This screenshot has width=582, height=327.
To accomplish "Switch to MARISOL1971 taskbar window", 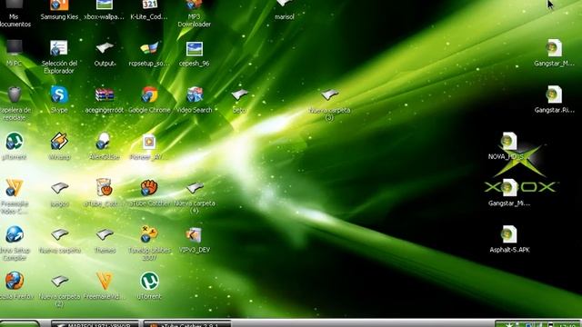I will [95, 324].
